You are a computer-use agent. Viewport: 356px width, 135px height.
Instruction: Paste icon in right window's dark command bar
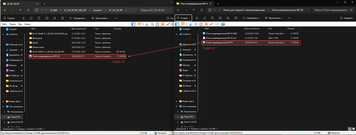point(212,18)
